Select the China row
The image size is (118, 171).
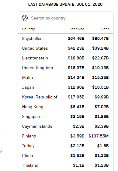coord(65,155)
